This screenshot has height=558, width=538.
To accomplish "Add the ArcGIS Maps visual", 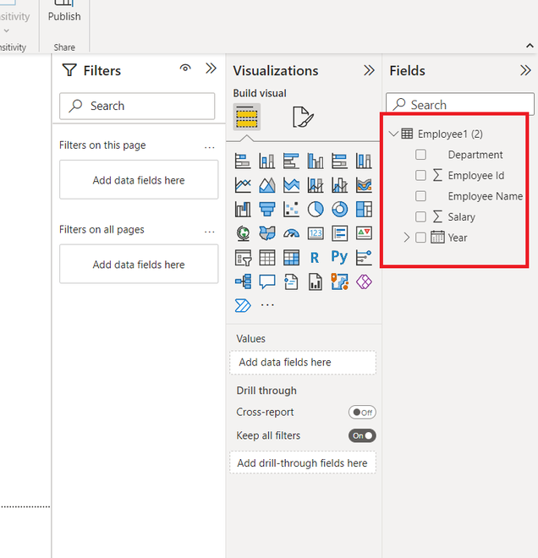I will [340, 282].
